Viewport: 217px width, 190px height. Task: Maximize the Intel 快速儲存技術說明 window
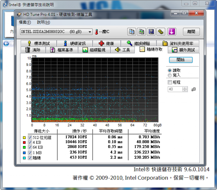coord(195,3)
